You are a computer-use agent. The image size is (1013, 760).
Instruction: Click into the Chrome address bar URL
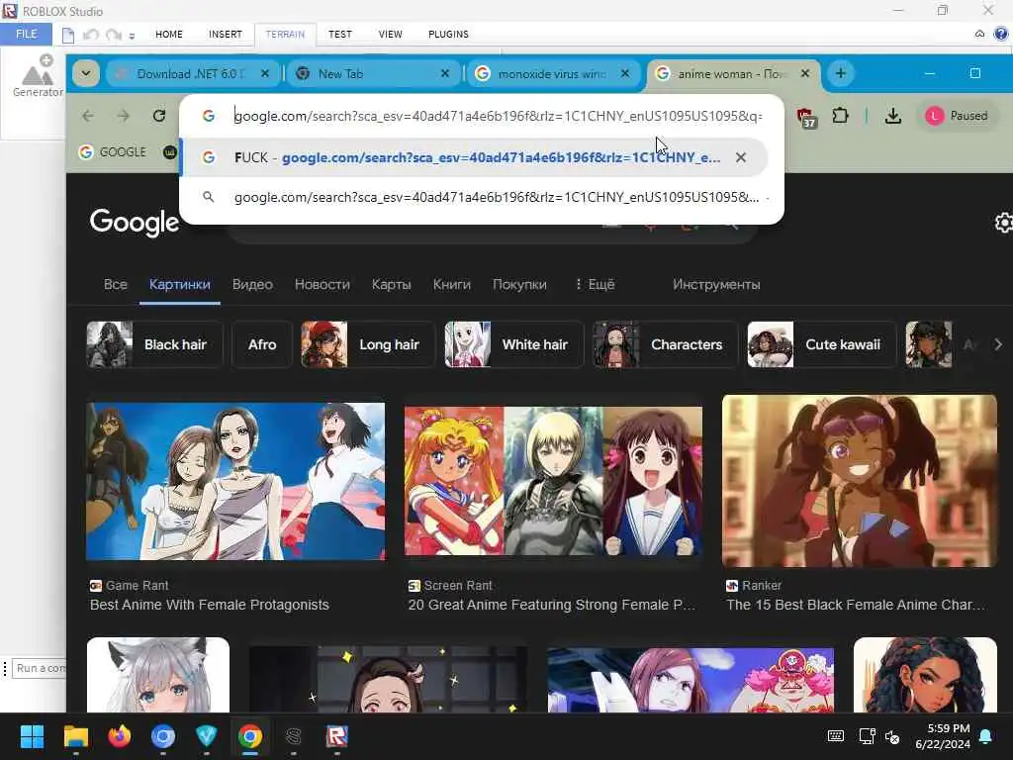[499, 116]
